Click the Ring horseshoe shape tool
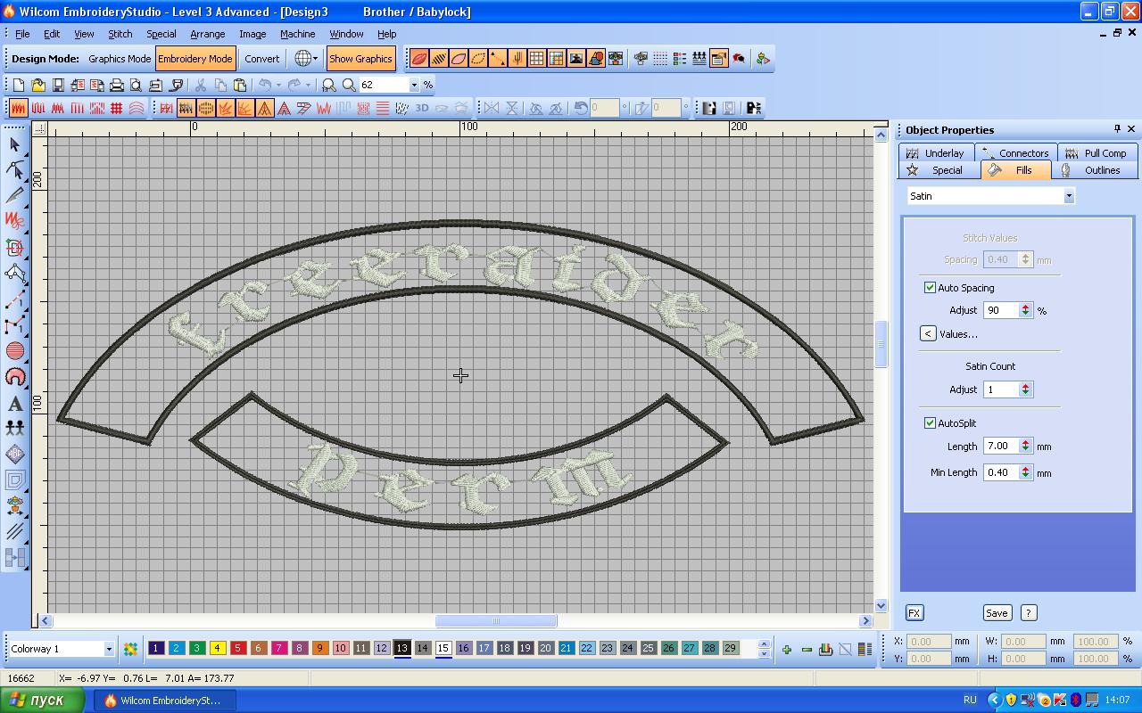Image resolution: width=1142 pixels, height=713 pixels. tap(14, 377)
